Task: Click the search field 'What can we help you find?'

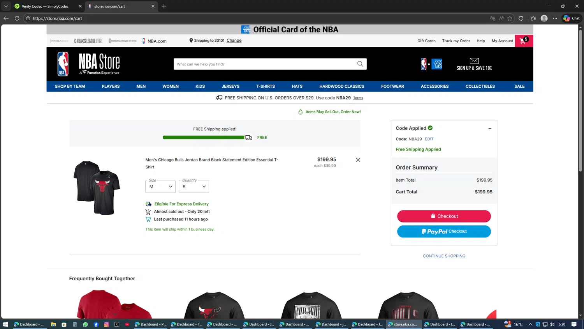Action: click(x=265, y=64)
